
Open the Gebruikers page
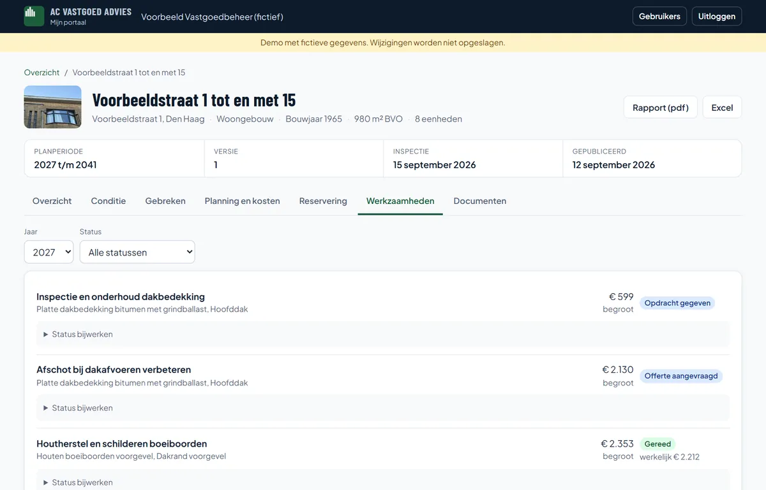point(659,16)
